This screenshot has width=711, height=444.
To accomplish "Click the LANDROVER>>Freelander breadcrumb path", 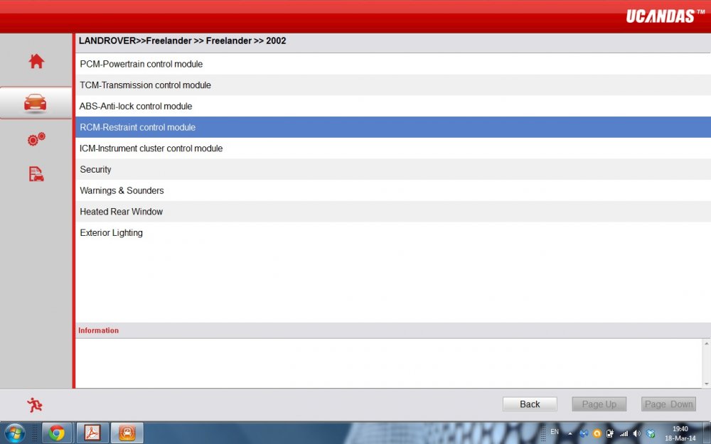I will [x=182, y=40].
